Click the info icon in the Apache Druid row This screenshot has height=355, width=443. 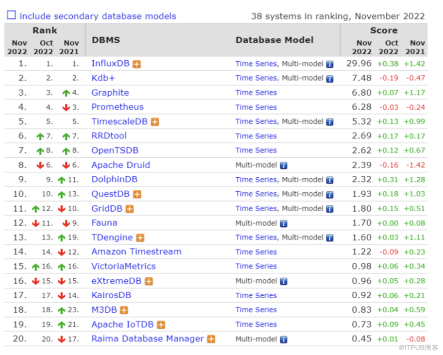(284, 165)
